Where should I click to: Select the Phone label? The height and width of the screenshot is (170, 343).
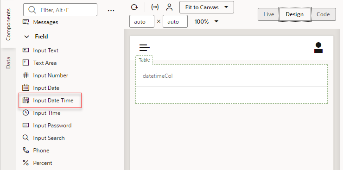[x=41, y=151]
